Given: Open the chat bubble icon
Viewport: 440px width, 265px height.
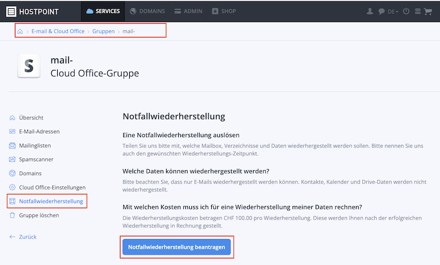Looking at the screenshot, I should point(381,12).
